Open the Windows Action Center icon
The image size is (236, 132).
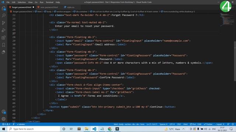click(x=231, y=129)
